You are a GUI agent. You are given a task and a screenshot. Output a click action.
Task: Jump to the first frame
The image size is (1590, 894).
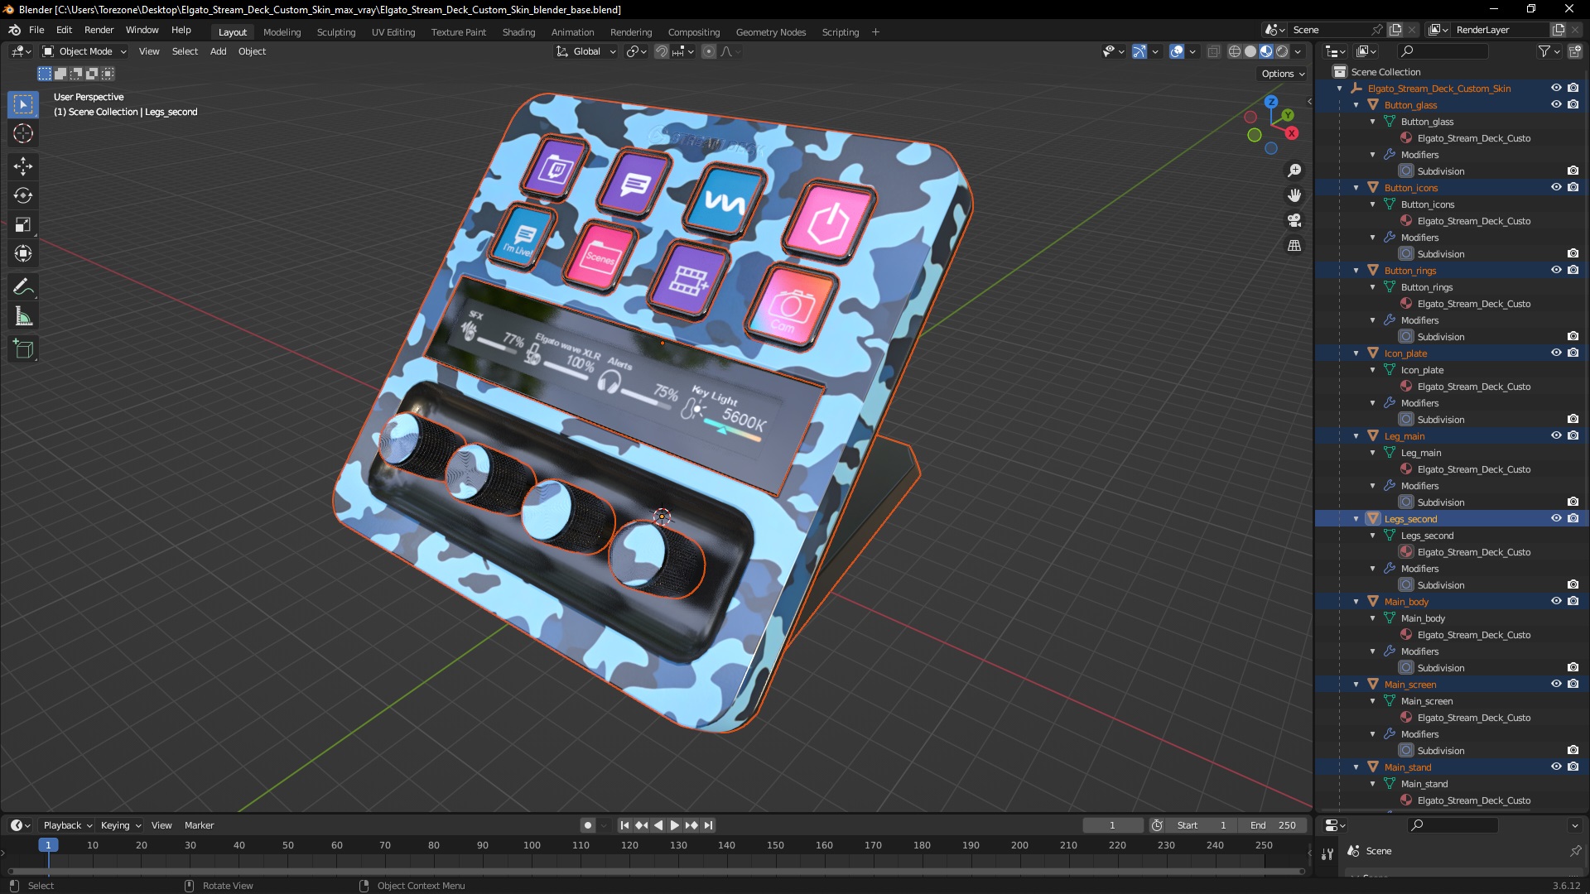tap(624, 825)
